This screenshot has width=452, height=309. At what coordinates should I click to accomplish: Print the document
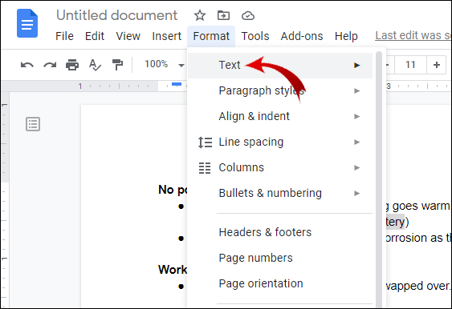click(72, 65)
